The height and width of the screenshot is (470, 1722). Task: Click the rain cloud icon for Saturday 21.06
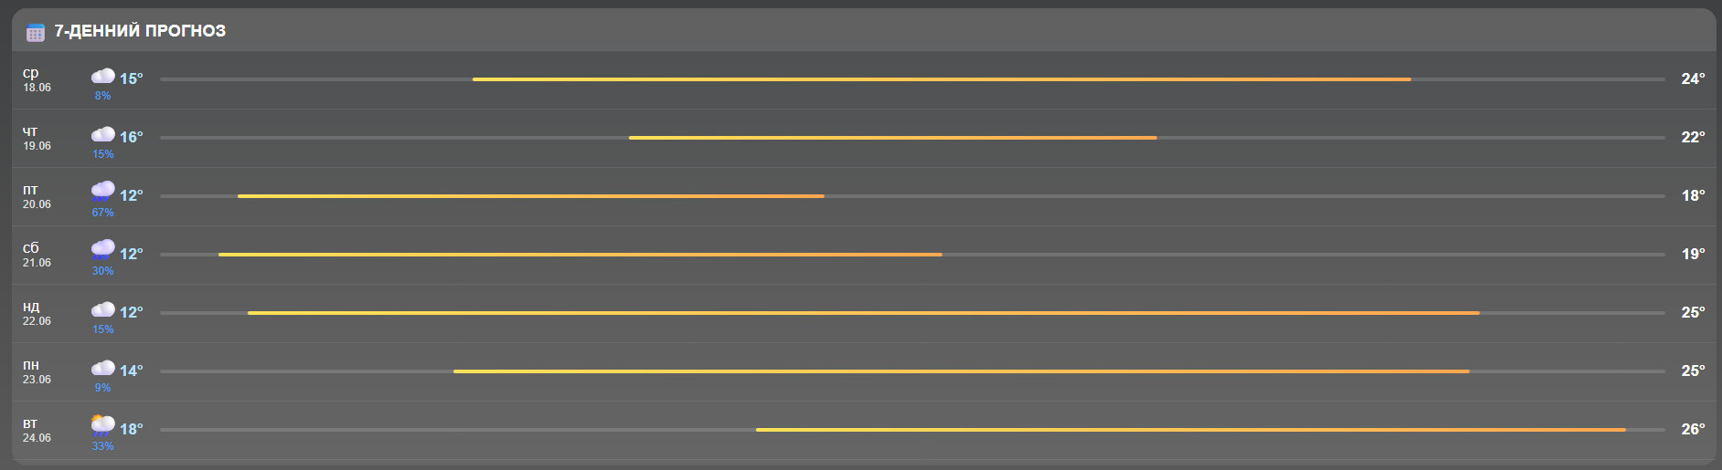pos(103,250)
